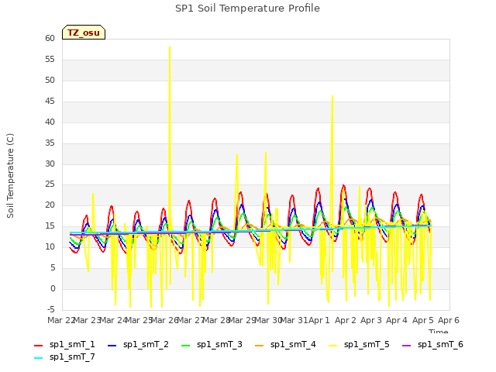Click the Apr 3 date tick label

pyautogui.click(x=371, y=320)
